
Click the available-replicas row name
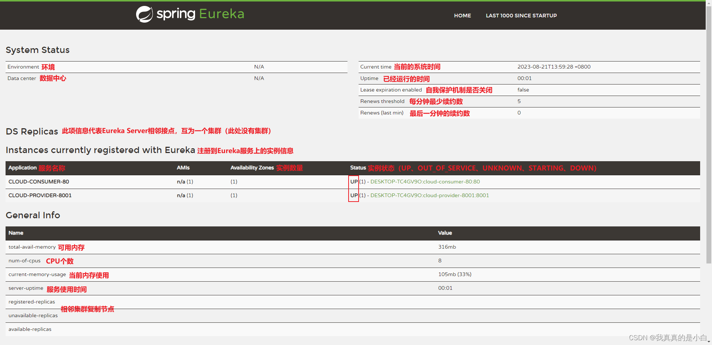coord(30,329)
